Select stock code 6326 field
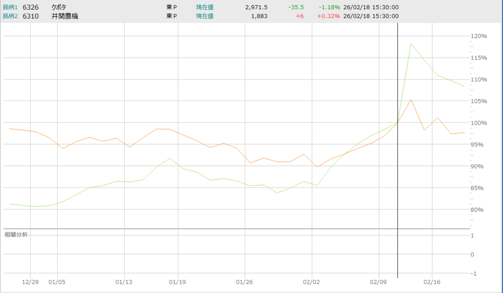The image size is (503, 293). (31, 7)
